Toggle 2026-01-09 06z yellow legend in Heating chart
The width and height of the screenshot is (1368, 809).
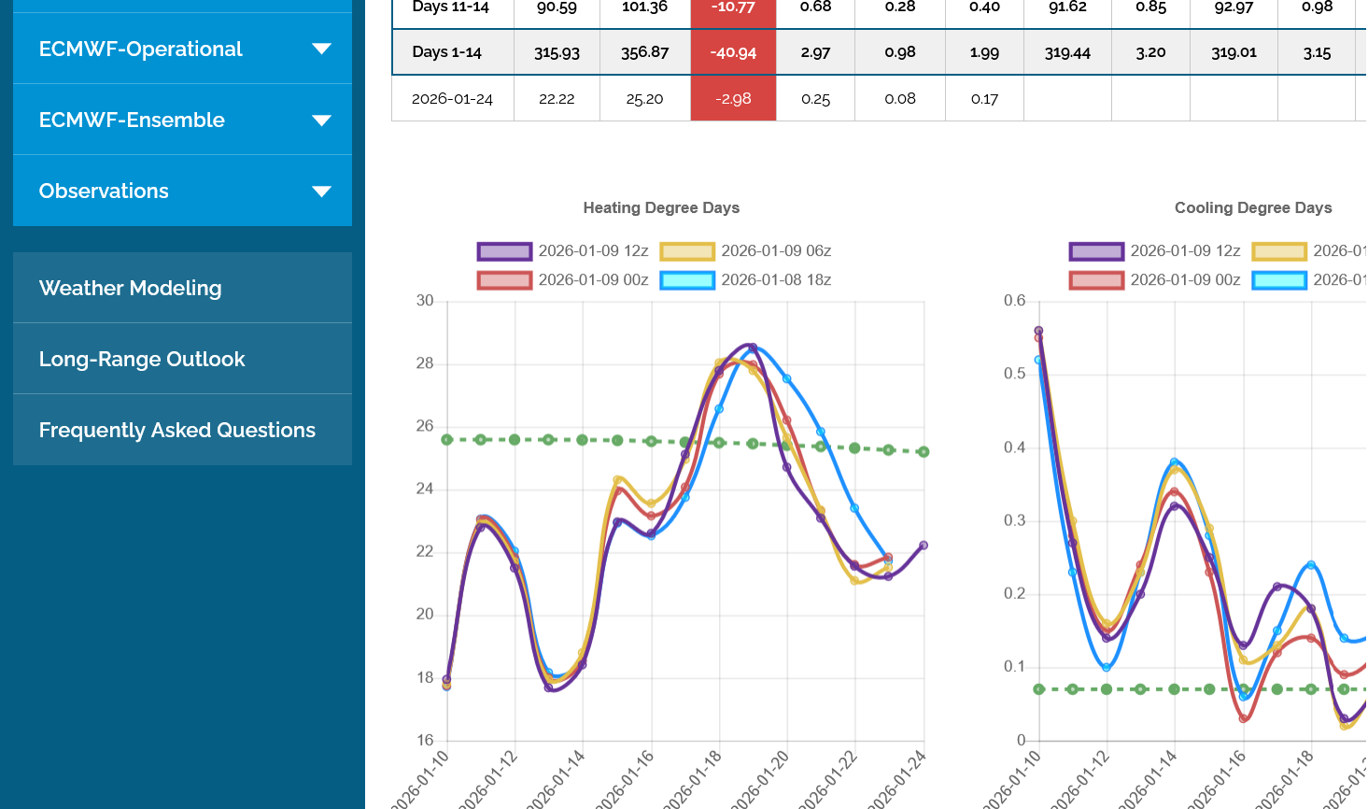coord(687,251)
